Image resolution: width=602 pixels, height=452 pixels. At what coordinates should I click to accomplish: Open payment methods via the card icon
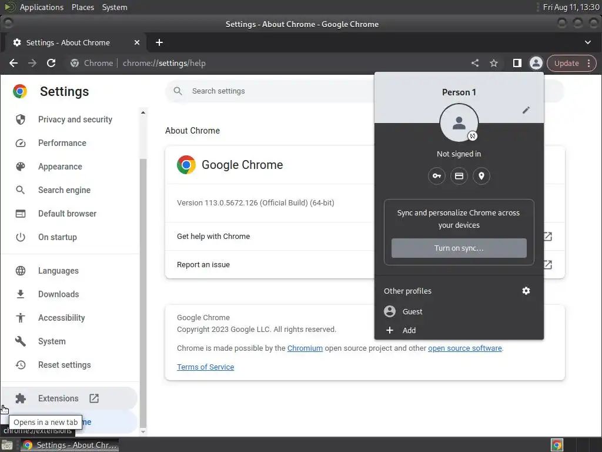pos(459,176)
